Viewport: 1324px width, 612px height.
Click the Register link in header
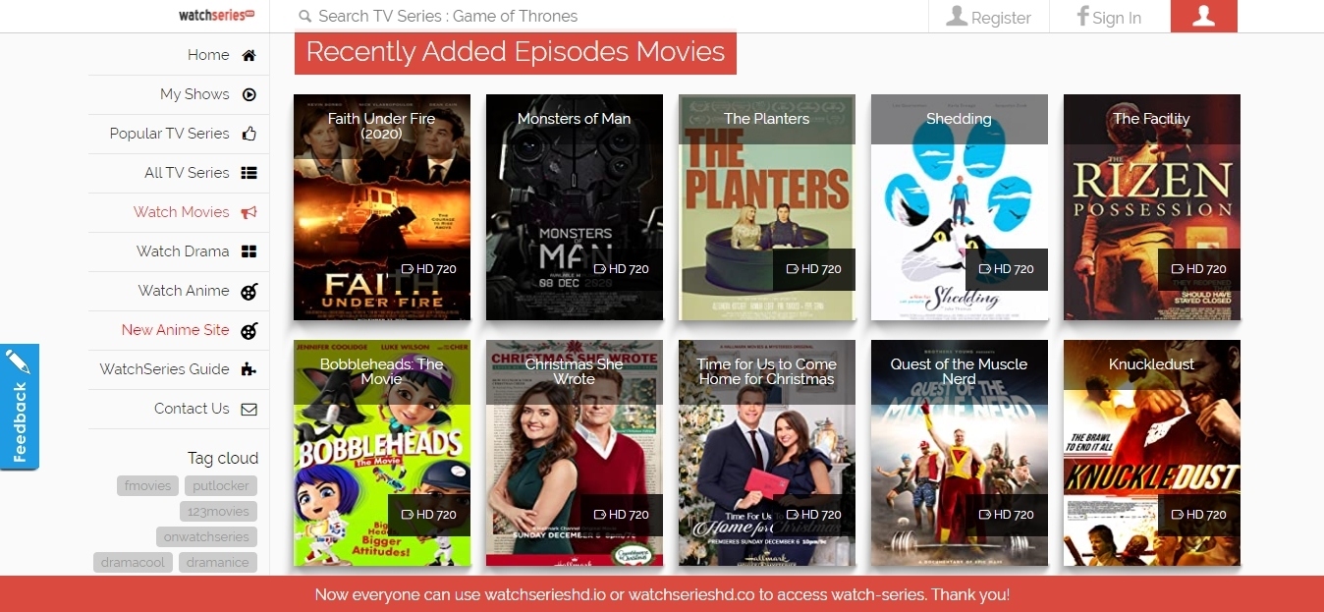(x=988, y=17)
